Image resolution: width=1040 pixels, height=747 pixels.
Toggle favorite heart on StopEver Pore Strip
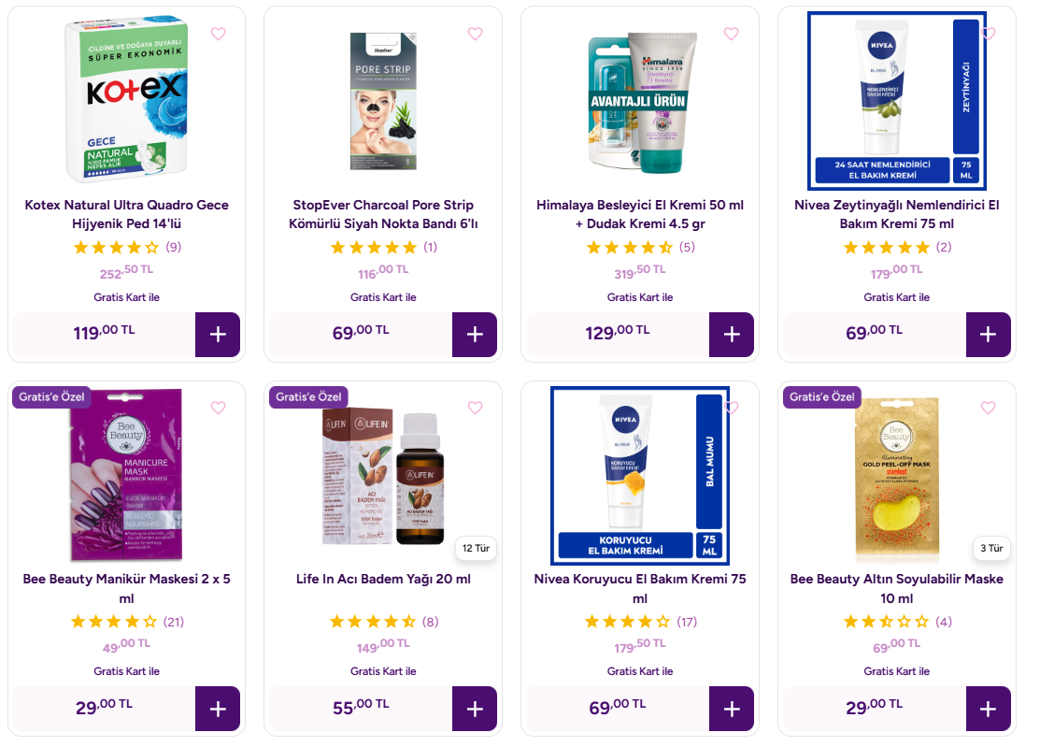(475, 34)
